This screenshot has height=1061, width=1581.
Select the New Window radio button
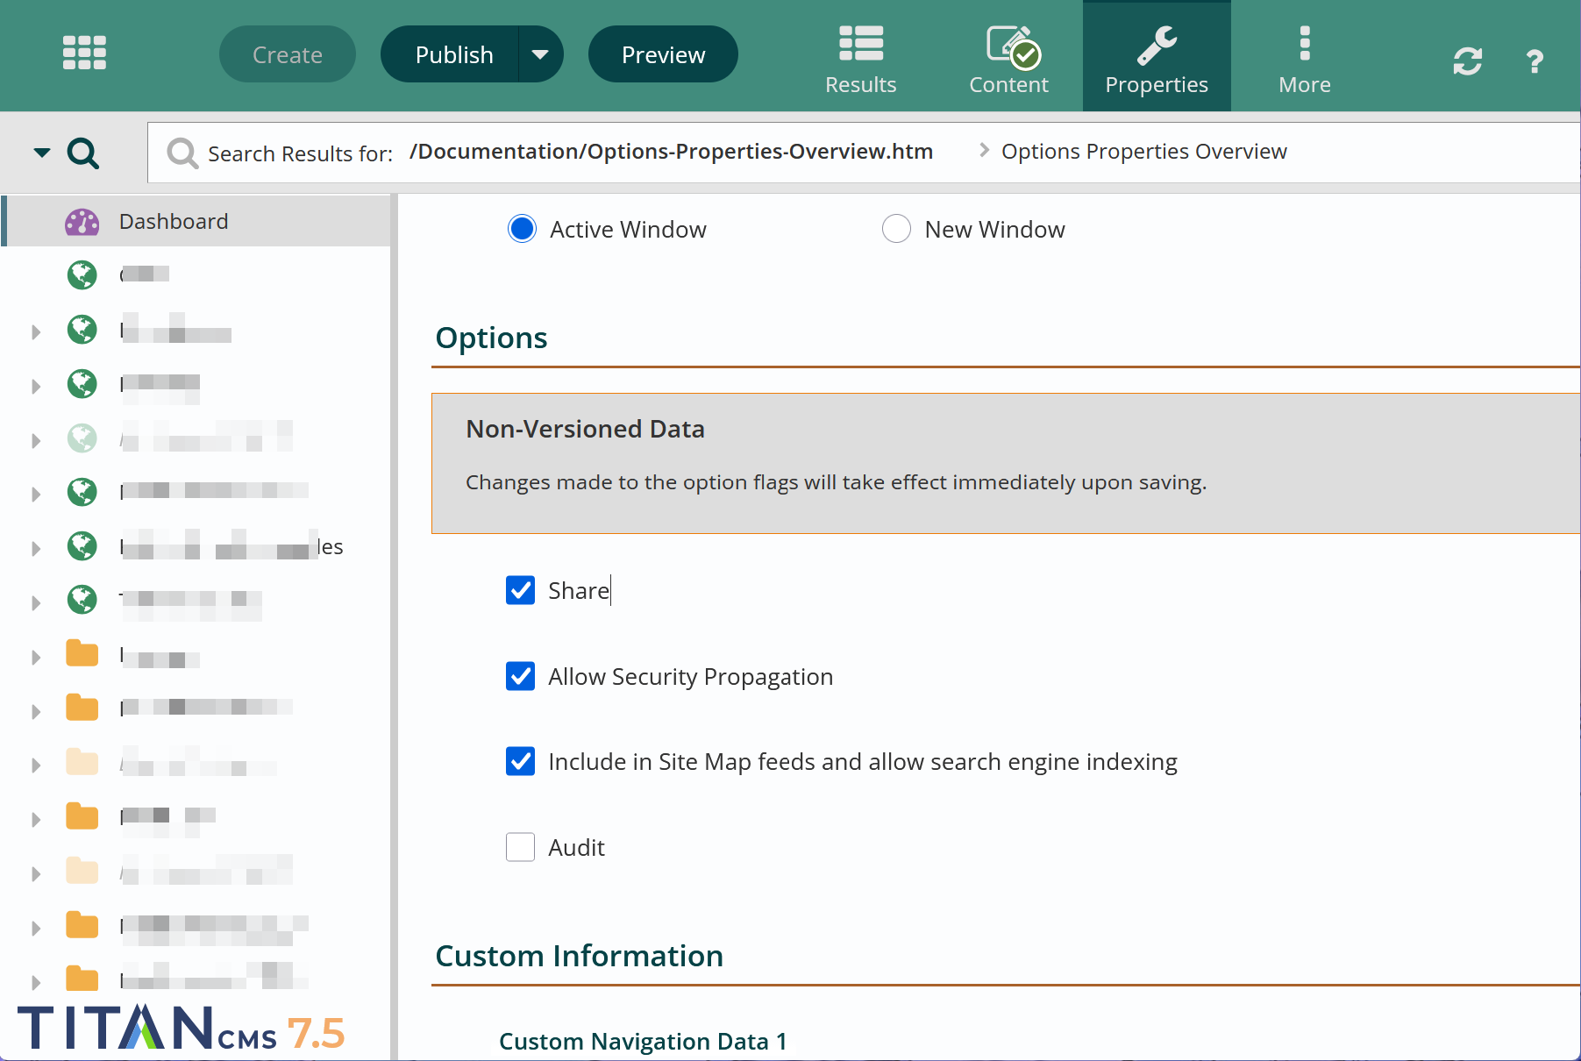coord(895,229)
